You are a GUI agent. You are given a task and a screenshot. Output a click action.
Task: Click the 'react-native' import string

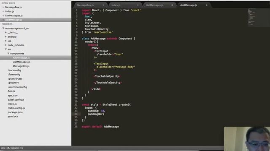click(x=103, y=32)
